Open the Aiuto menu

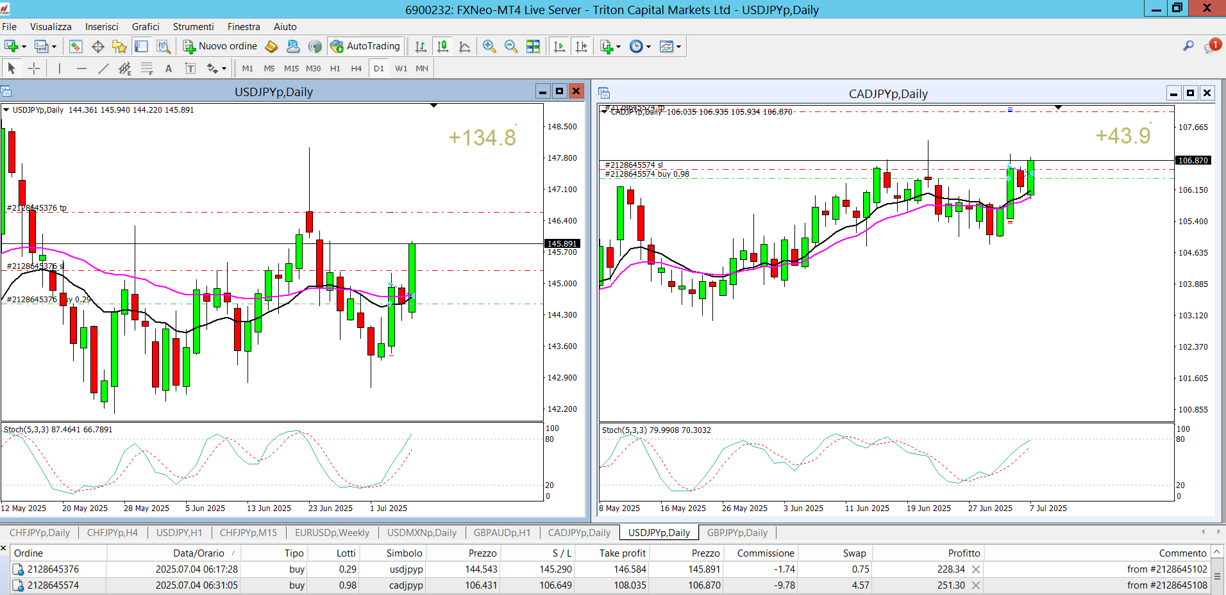(285, 27)
